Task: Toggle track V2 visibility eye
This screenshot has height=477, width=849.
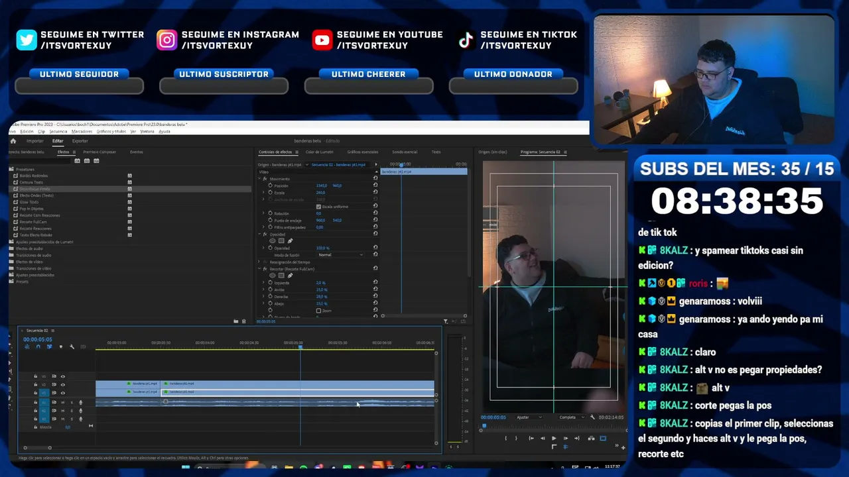Action: point(62,384)
